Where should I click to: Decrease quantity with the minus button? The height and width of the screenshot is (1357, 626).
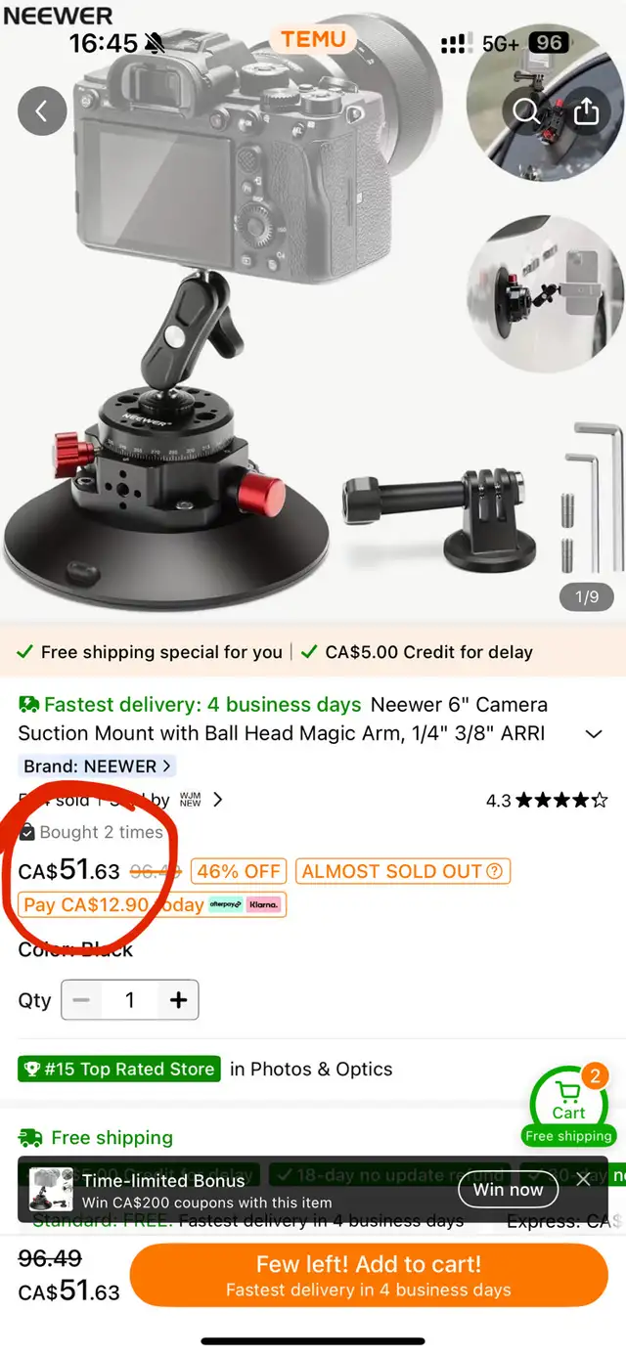coord(81,1000)
